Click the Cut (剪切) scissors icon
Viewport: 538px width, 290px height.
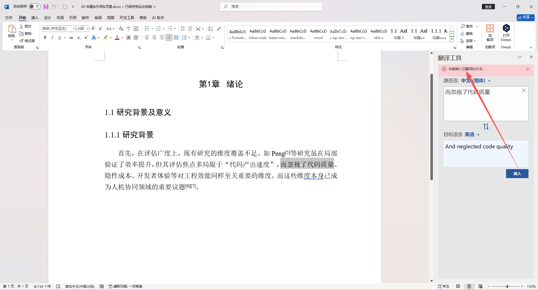tap(21, 26)
